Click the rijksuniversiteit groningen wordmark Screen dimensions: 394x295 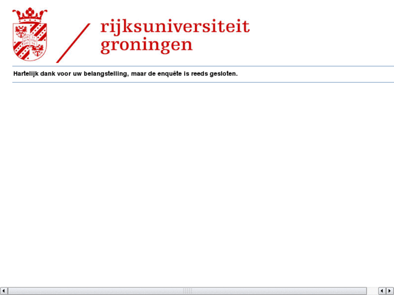[x=175, y=36]
